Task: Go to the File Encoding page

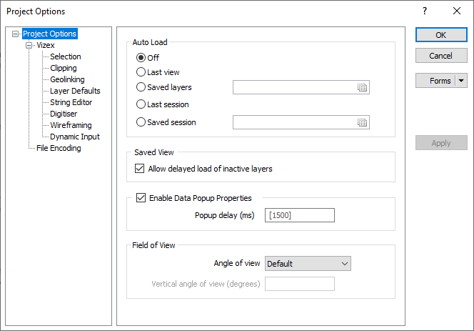Action: pos(59,148)
